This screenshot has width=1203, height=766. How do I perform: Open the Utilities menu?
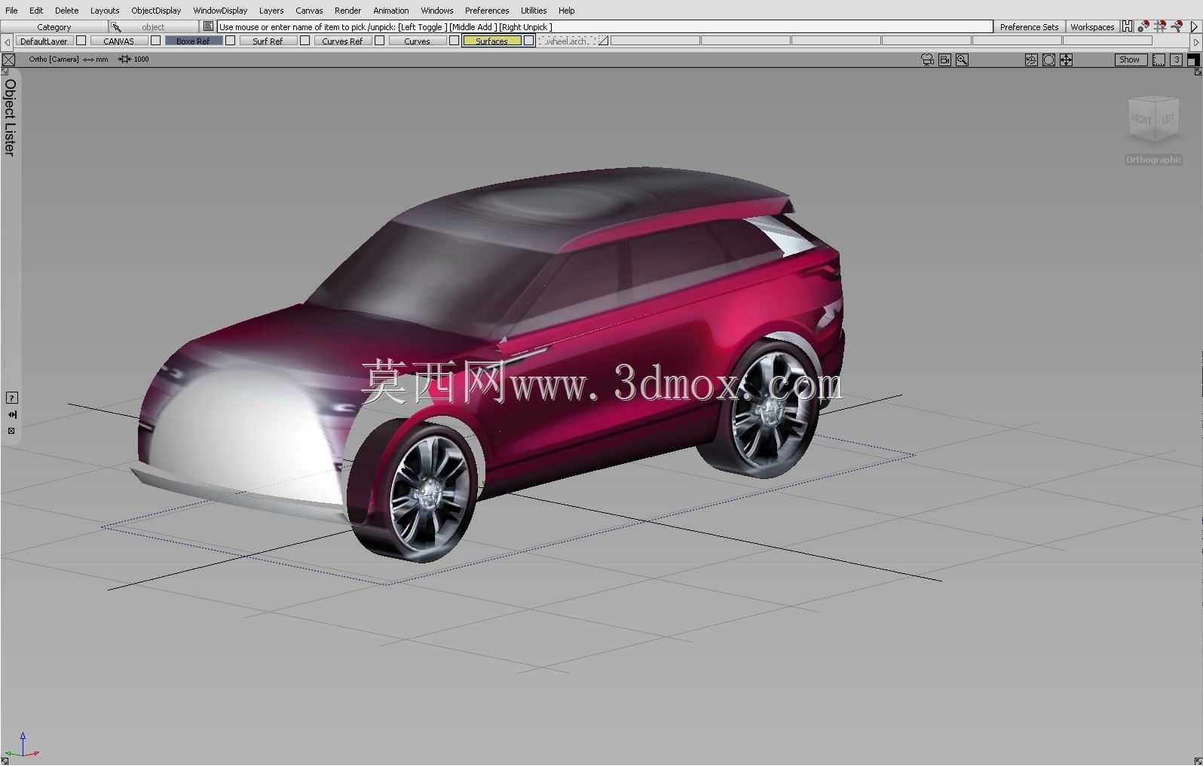pyautogui.click(x=534, y=11)
